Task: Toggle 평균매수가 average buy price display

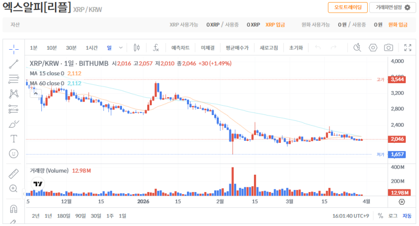Action: point(237,48)
